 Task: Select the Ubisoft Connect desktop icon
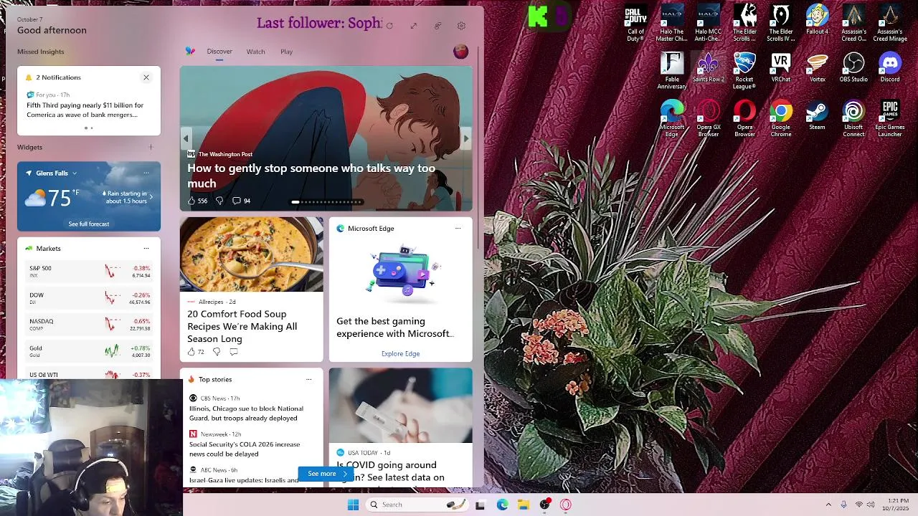coord(853,119)
